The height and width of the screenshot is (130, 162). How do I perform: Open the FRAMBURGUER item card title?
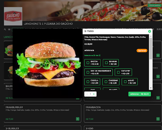(x=14, y=107)
